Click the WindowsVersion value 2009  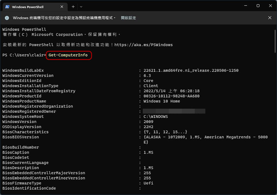[x=148, y=122]
